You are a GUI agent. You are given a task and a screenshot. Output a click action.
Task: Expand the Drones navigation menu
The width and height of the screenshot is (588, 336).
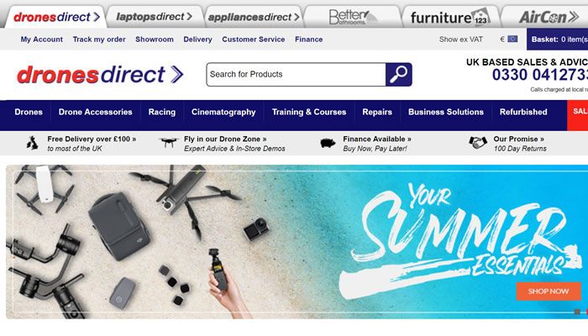[x=29, y=112]
